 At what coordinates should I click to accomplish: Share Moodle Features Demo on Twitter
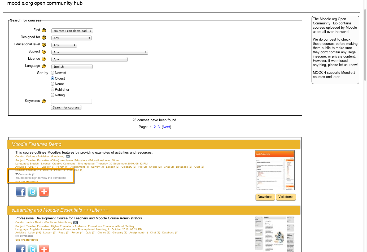(32, 192)
